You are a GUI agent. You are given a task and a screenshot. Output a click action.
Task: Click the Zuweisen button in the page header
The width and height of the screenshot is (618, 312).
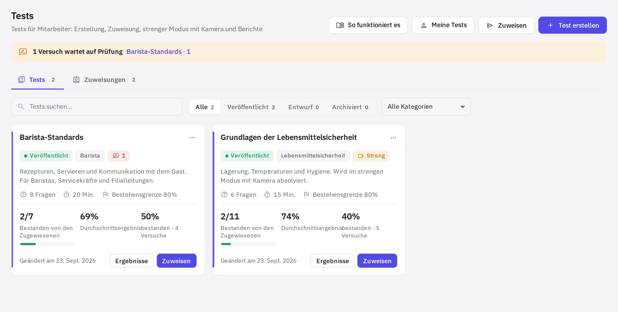(506, 25)
